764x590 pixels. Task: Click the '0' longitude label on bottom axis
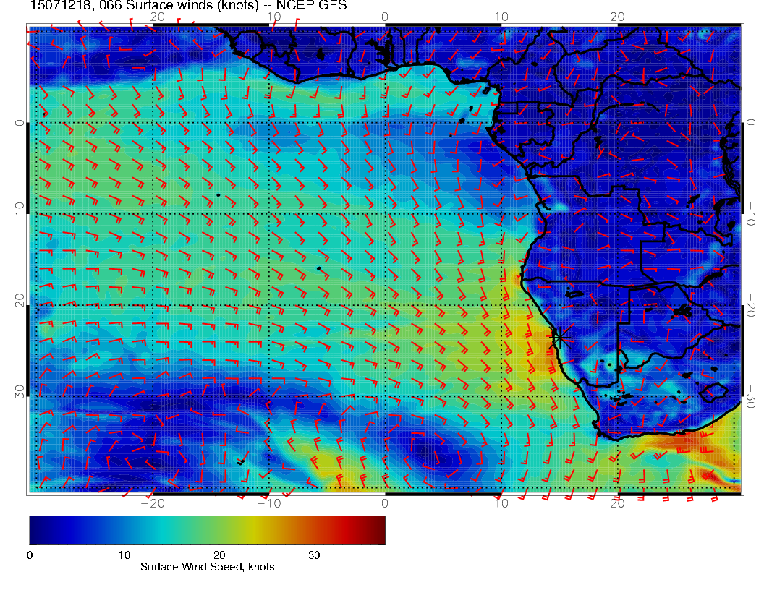coord(385,503)
